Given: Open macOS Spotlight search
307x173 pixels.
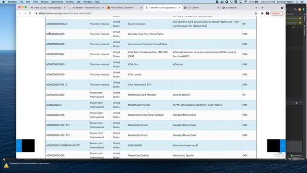Looking at the screenshot, I should pos(297,2).
